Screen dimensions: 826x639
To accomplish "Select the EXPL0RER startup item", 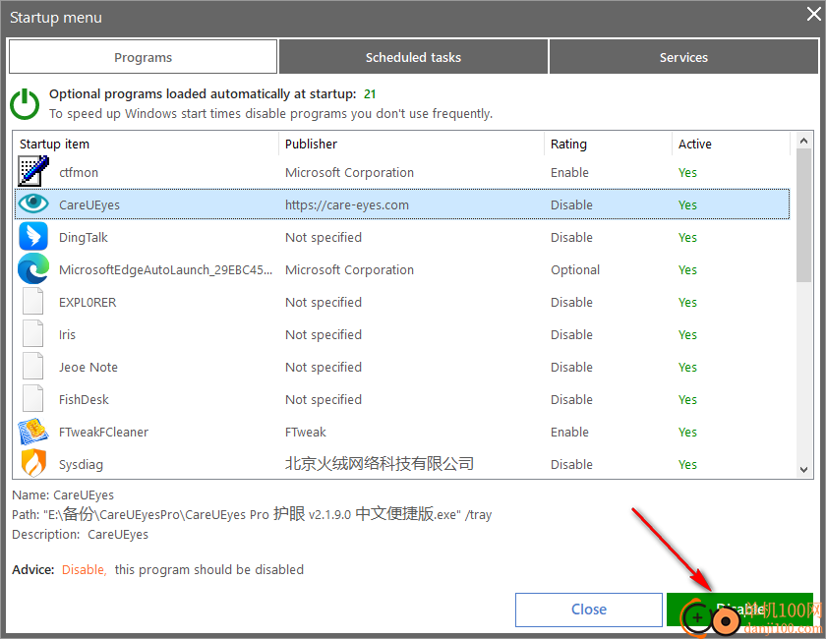I will 88,303.
